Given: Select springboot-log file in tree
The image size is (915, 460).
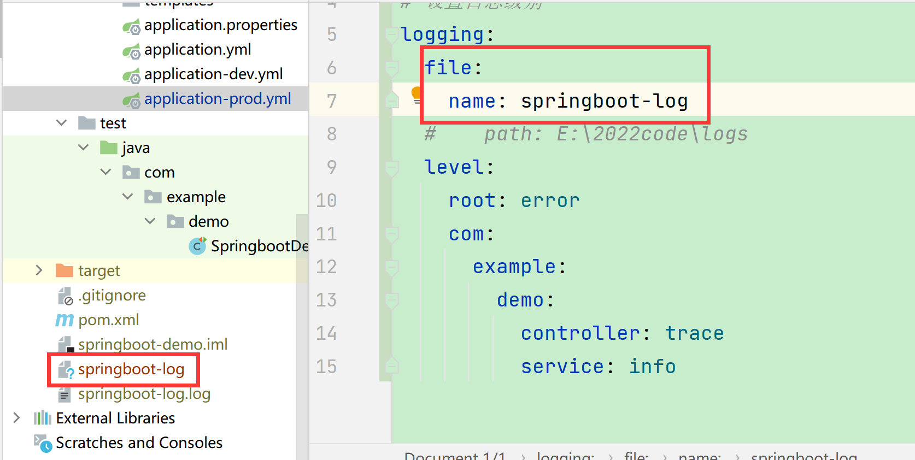Looking at the screenshot, I should click(x=131, y=369).
